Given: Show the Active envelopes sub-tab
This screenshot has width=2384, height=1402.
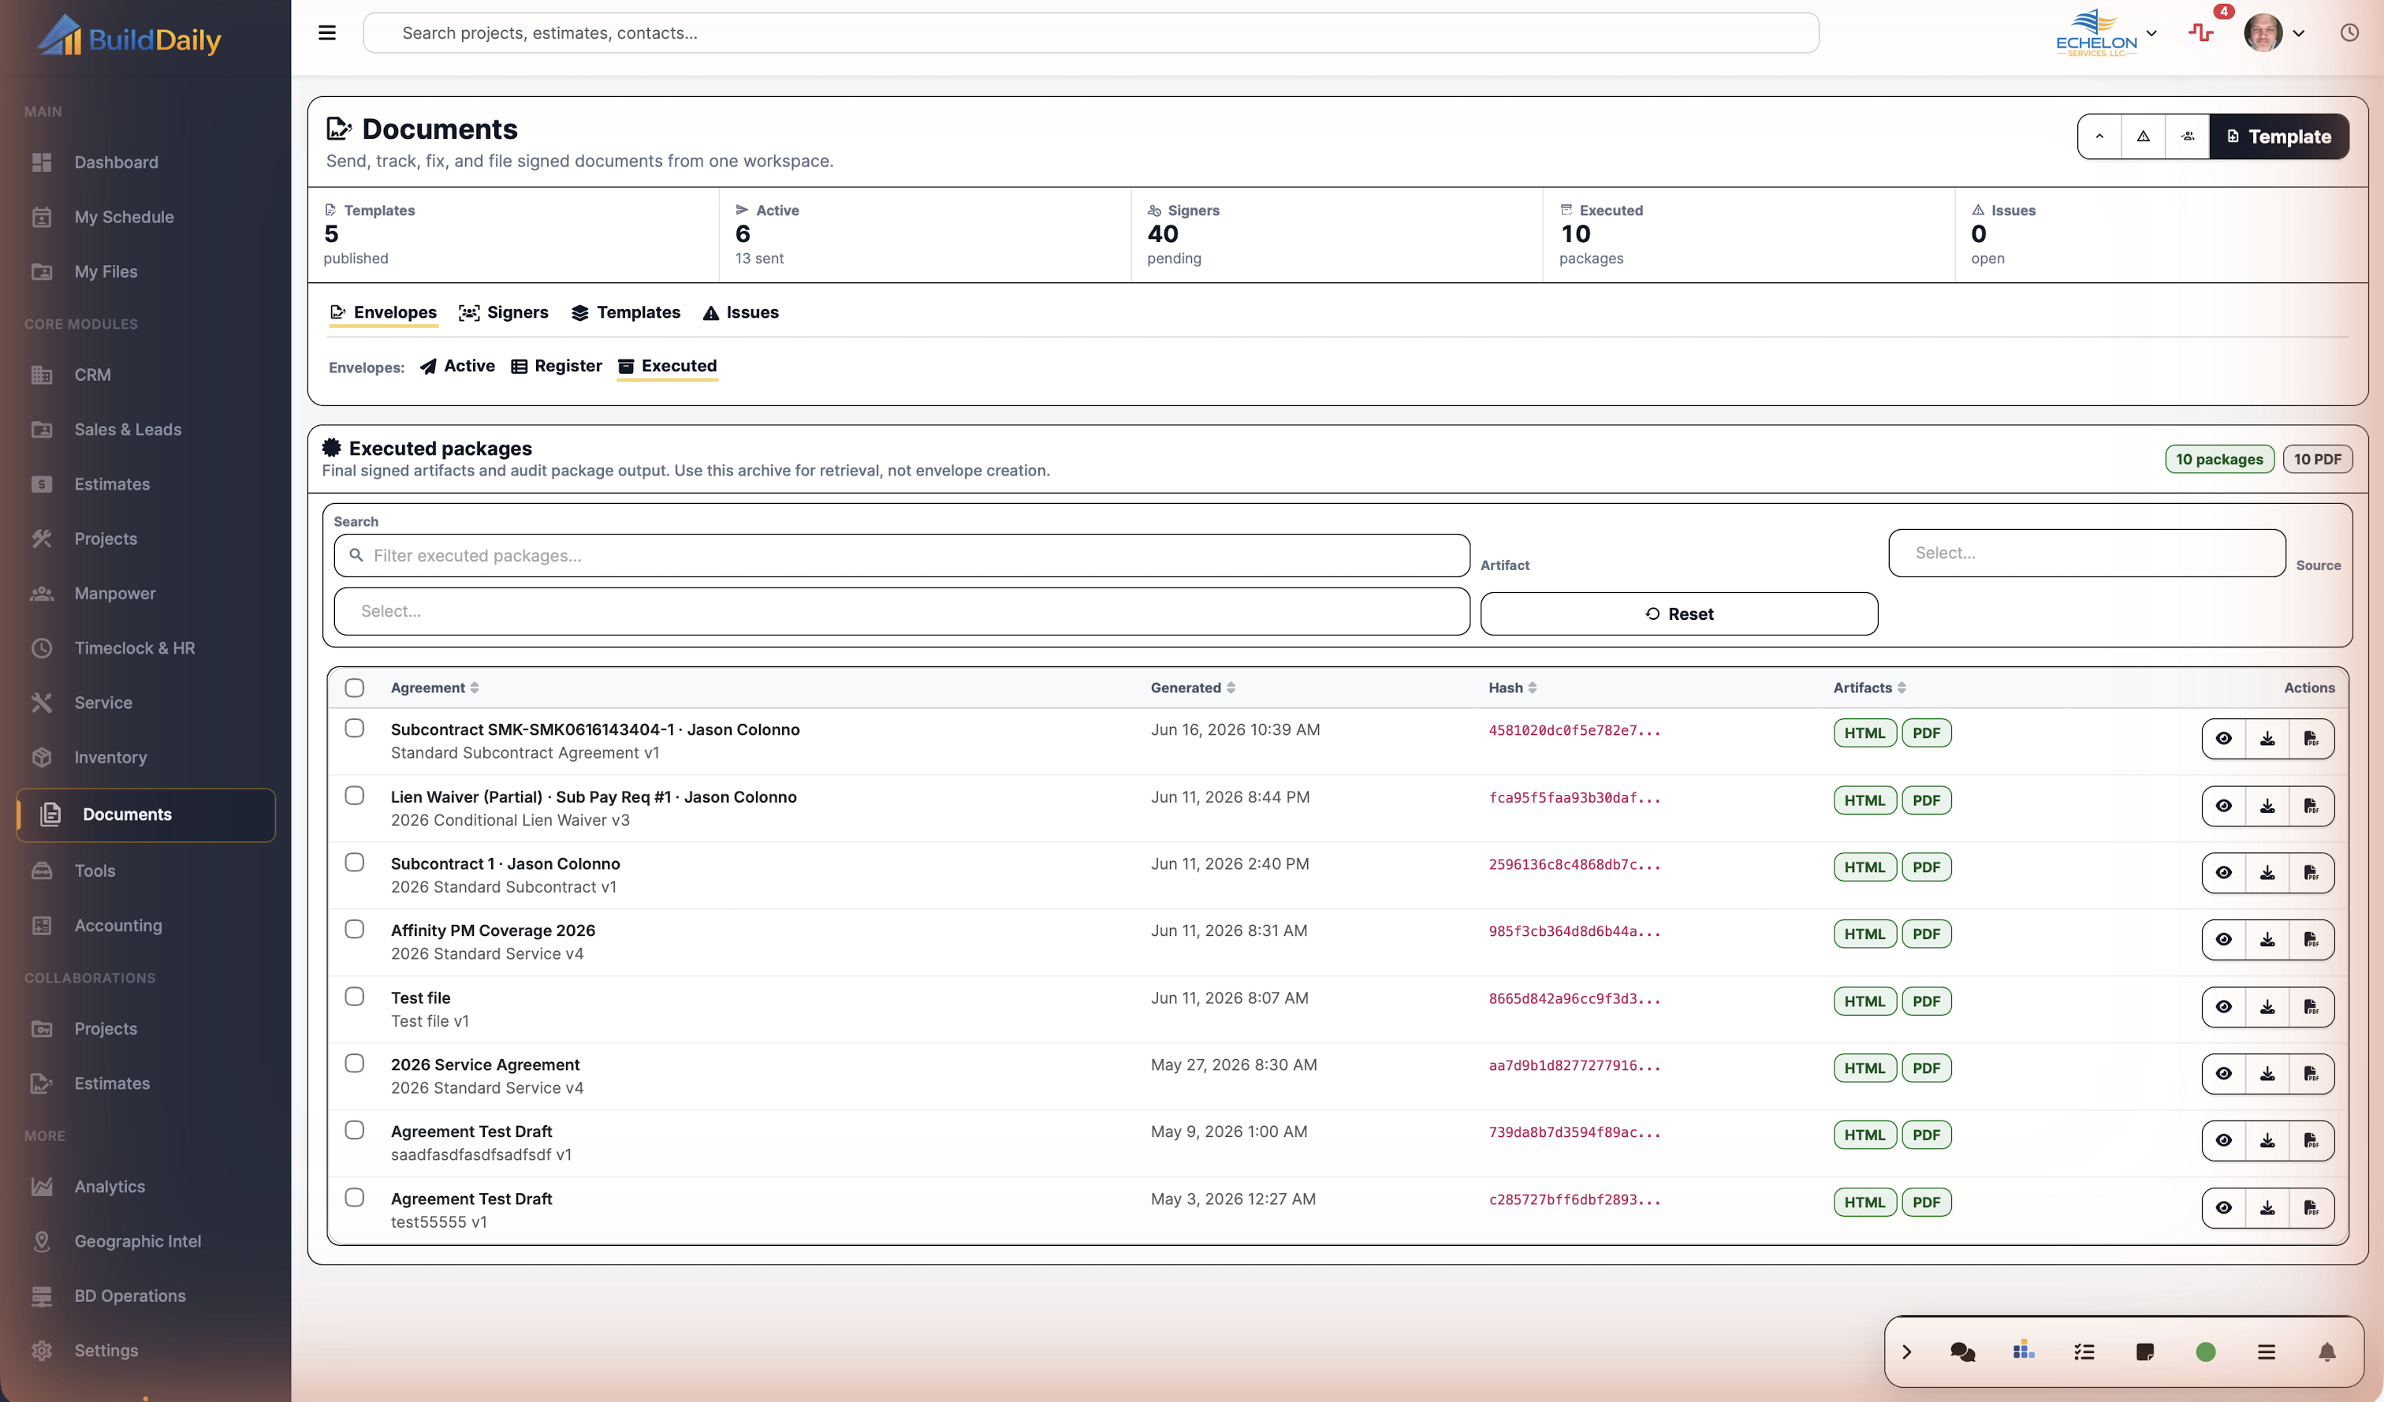Looking at the screenshot, I should (457, 366).
